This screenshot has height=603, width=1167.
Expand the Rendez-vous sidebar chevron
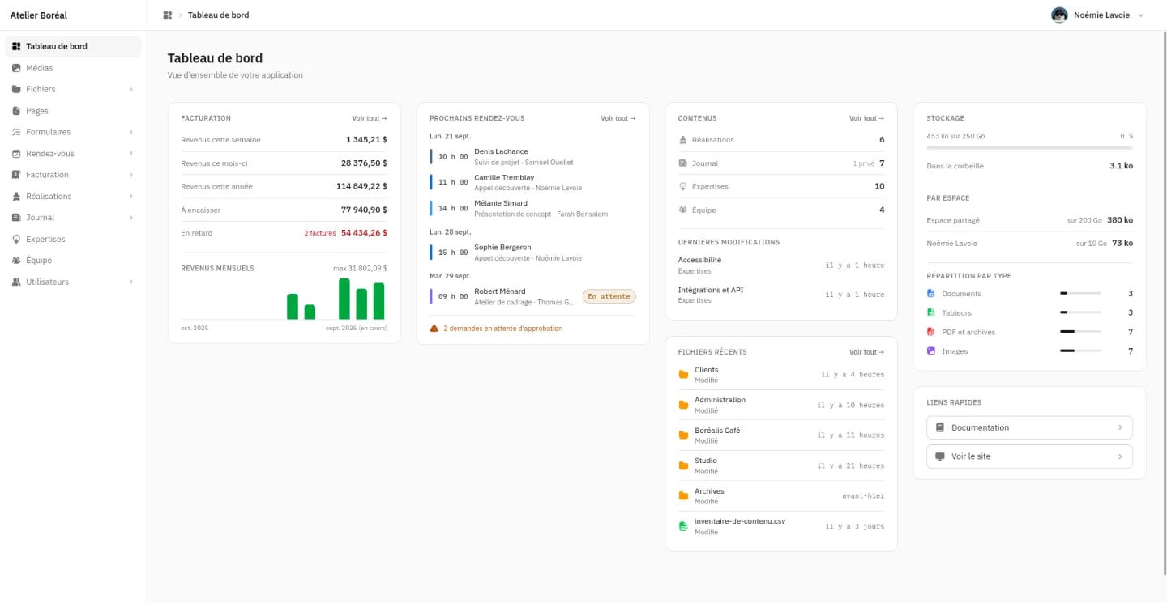(x=131, y=154)
